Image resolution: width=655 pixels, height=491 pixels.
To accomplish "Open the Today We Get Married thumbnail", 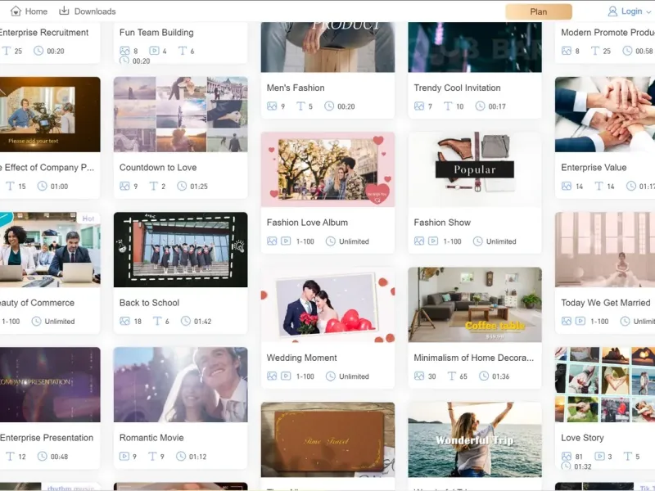I will [x=605, y=250].
